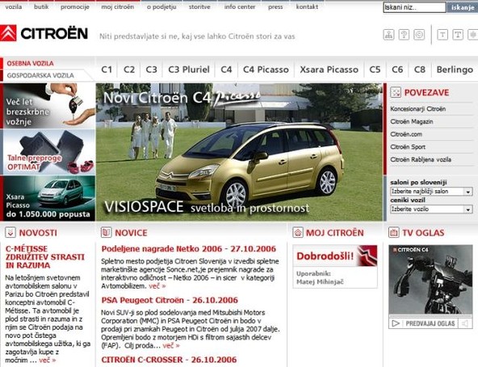Open the 'vozila' top menu item

pos(14,6)
